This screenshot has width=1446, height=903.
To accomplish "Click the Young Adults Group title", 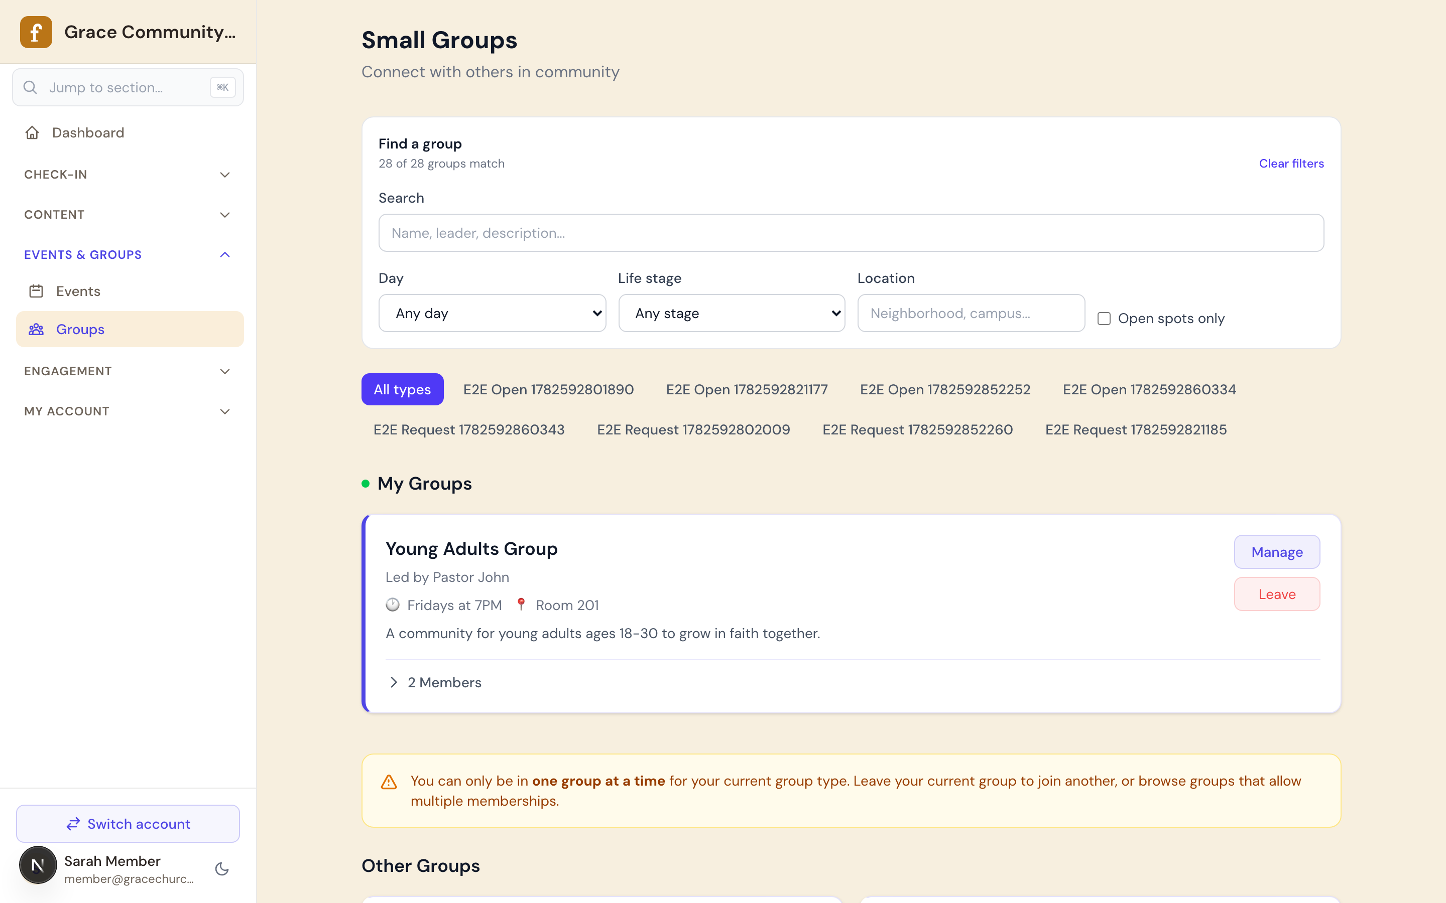I will [471, 549].
